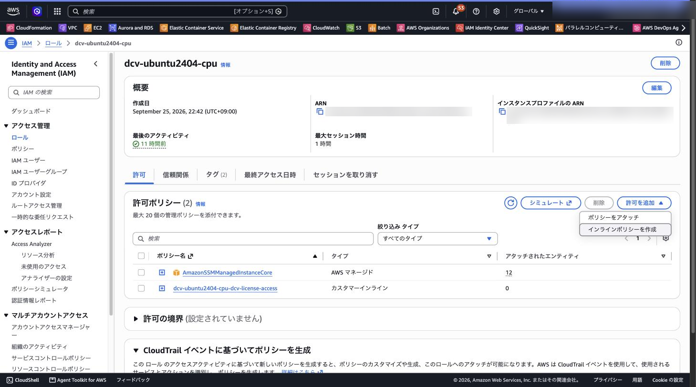Switch to the 最終アクセス日時 tab
Viewport: 696px width, 387px height.
click(270, 175)
